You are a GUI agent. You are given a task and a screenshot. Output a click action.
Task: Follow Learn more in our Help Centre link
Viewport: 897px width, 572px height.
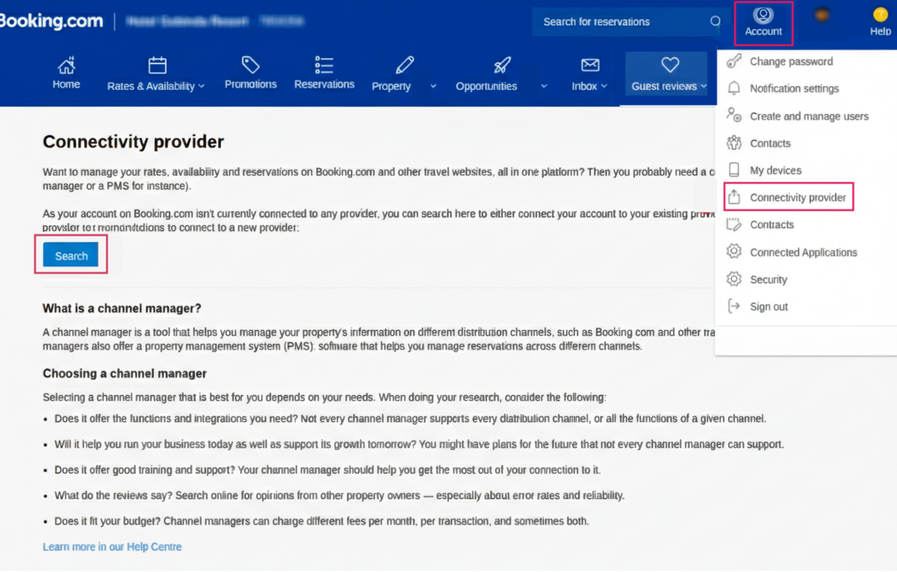coord(112,547)
